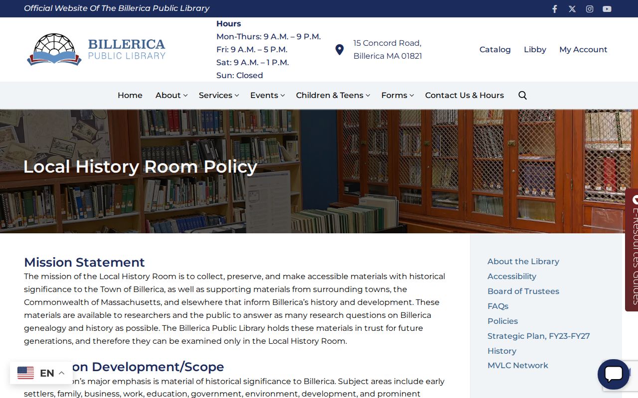
Task: Open the History sidebar link
Action: 502,351
